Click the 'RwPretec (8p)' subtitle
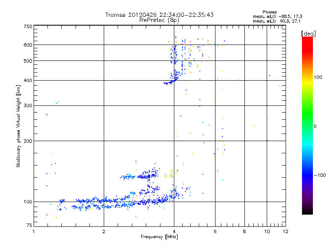336x252 pixels. [160, 20]
